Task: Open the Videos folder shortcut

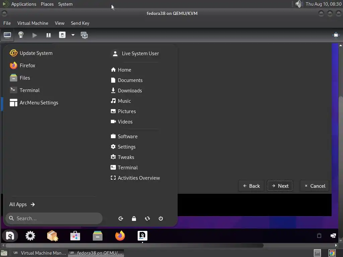Action: (122, 122)
